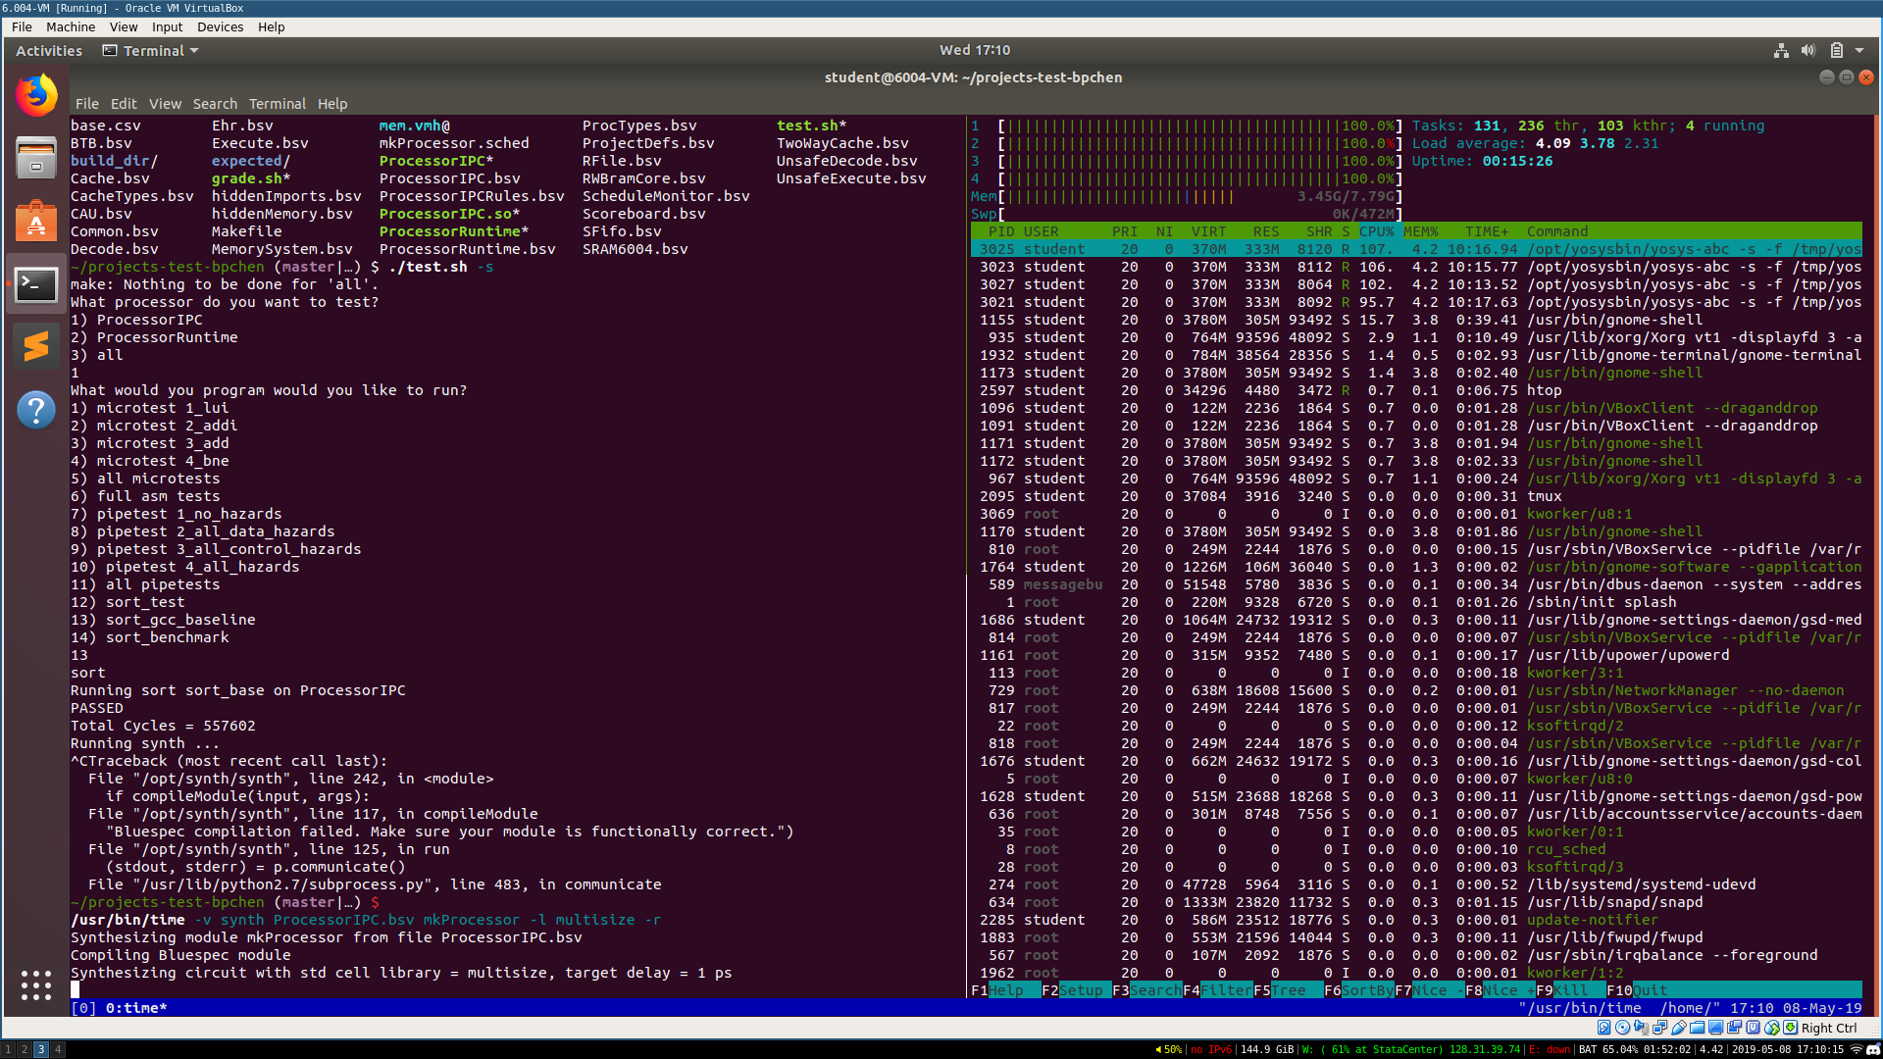Viewport: 1883px width, 1059px height.
Task: Click the Discord tray icon
Action: tap(1873, 1049)
